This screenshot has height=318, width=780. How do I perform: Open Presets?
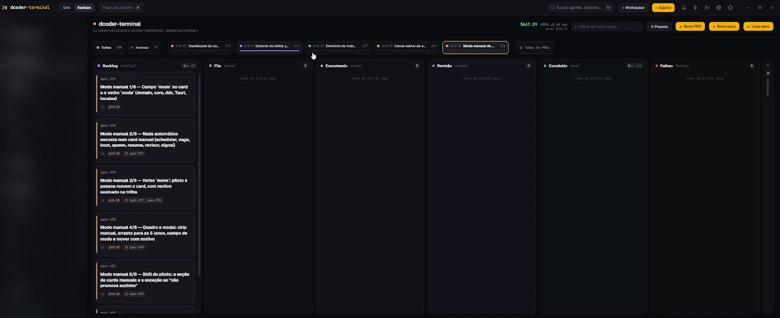[659, 26]
